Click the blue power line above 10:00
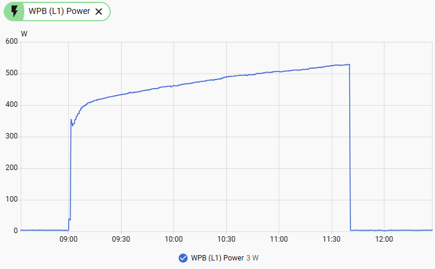Image resolution: width=435 pixels, height=269 pixels. click(x=173, y=86)
